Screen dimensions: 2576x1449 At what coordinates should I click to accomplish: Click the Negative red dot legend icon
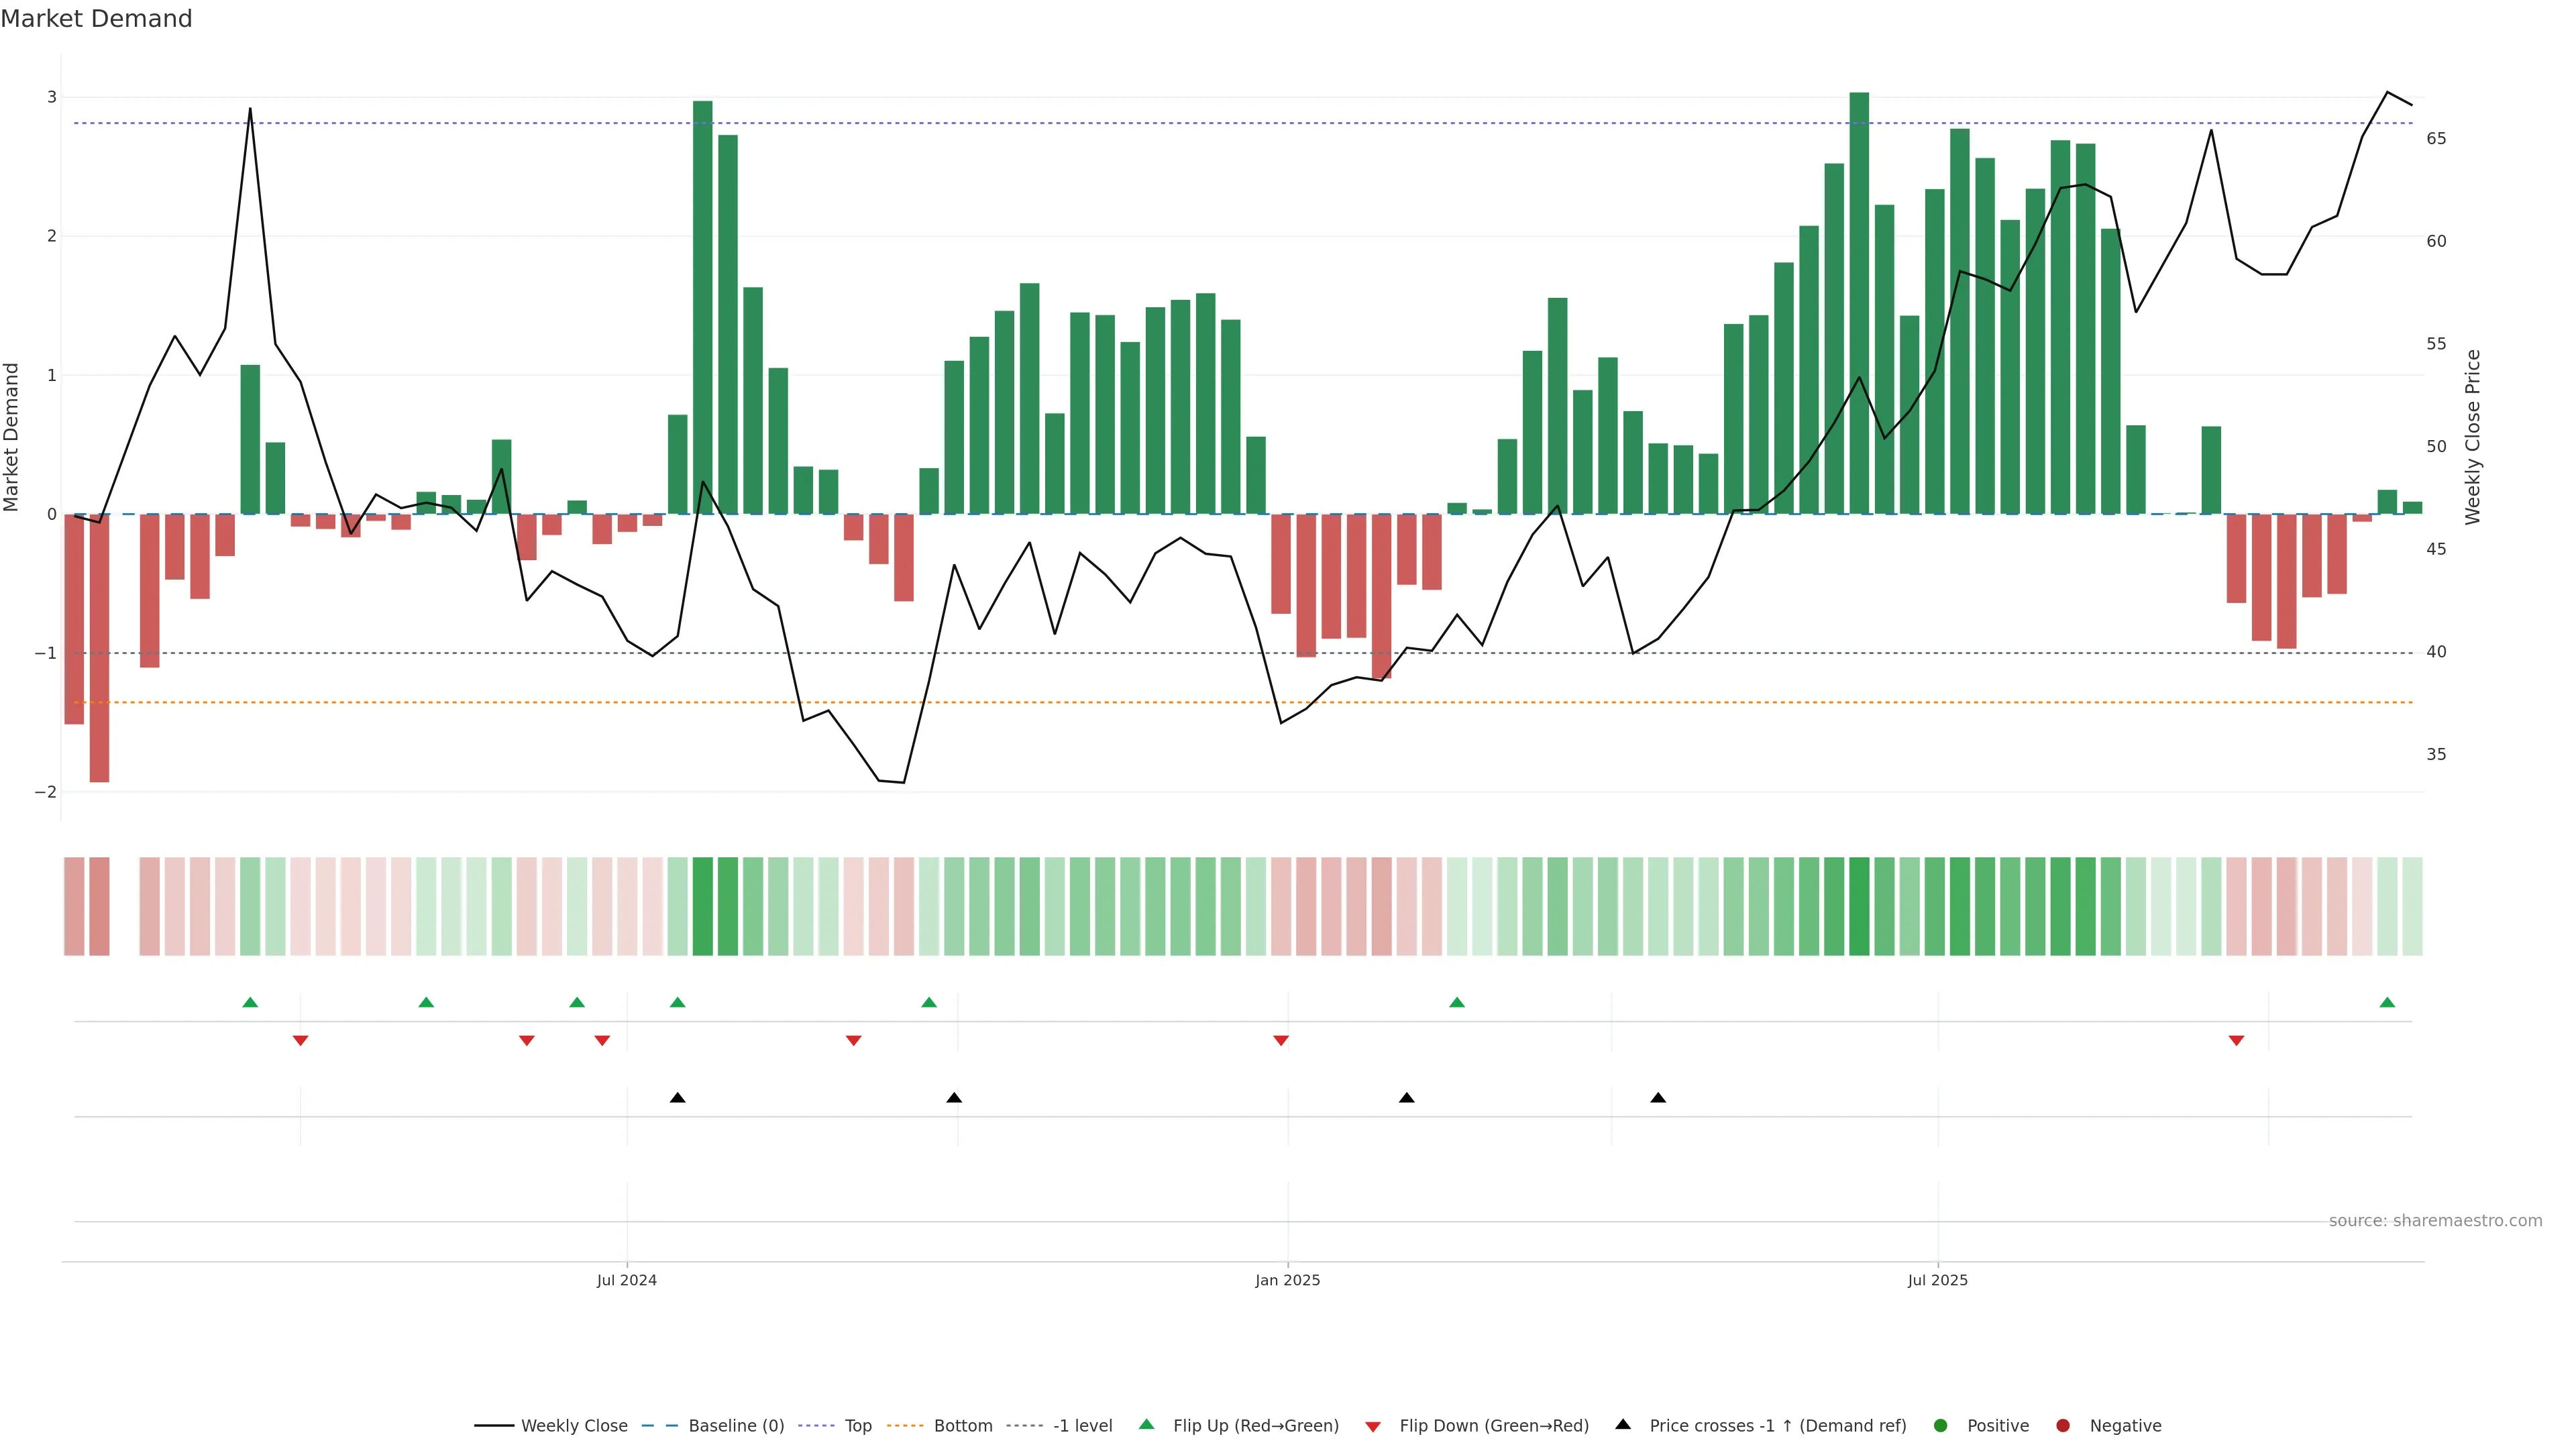tap(2063, 1426)
